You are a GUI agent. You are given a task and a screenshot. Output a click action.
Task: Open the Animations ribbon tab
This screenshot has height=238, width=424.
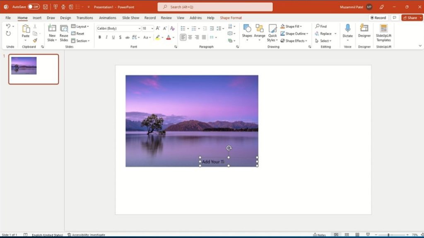click(108, 18)
